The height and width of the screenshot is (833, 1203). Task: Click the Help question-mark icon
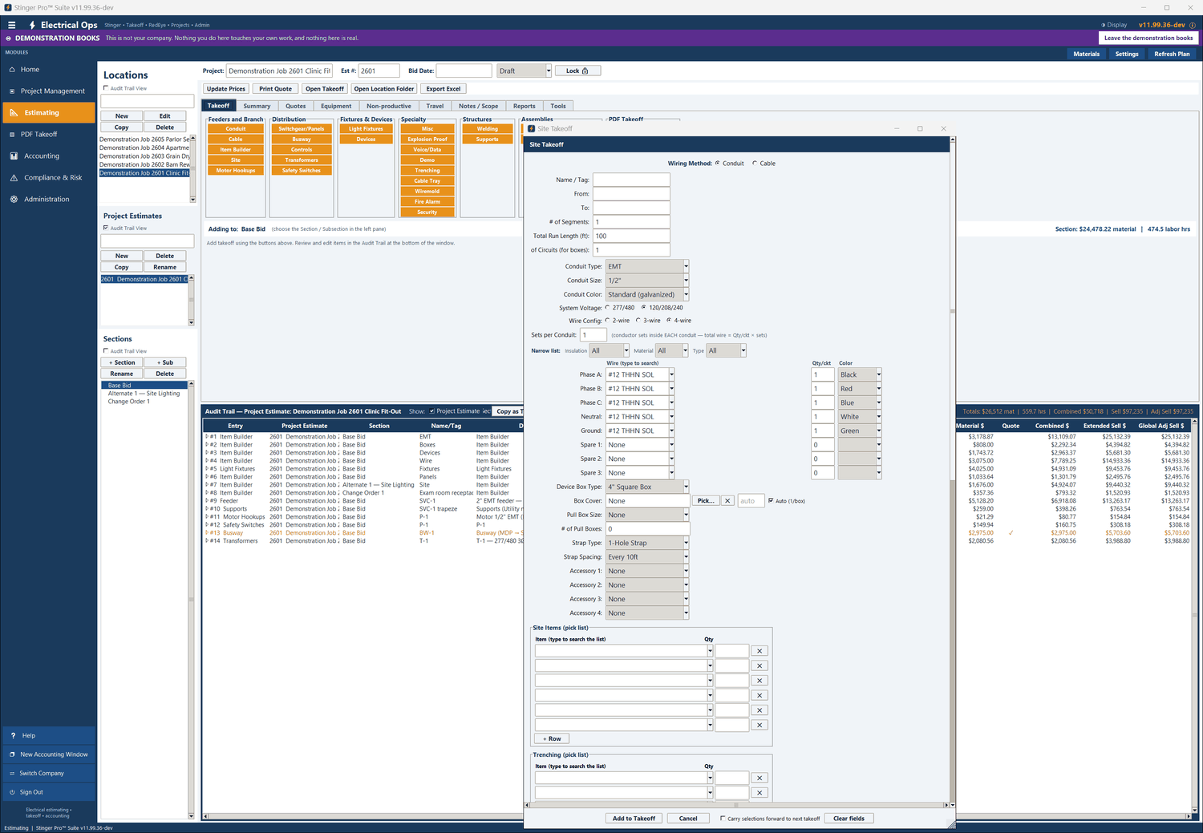[x=13, y=735]
